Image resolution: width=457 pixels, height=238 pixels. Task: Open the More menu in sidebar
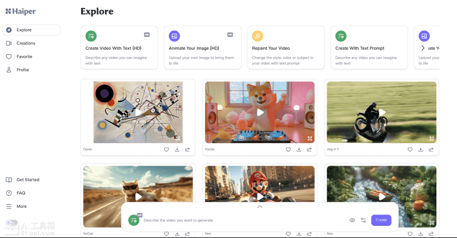point(21,206)
